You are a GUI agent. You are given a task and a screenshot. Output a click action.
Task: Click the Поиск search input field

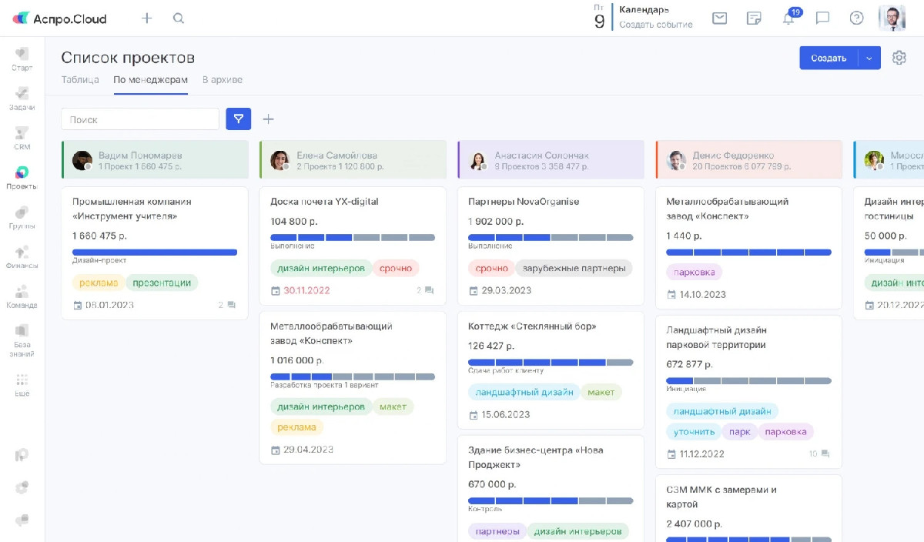[140, 119]
